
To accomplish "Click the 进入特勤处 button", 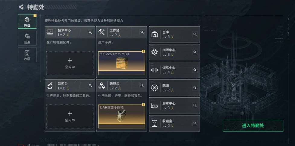I will tap(253, 125).
